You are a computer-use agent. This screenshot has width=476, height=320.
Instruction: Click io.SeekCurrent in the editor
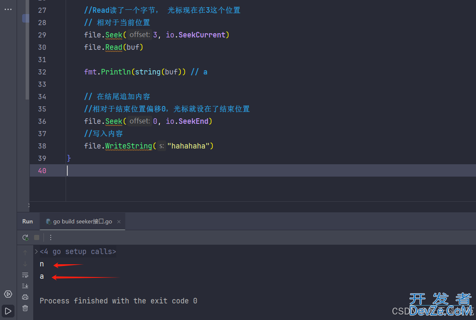(x=196, y=35)
